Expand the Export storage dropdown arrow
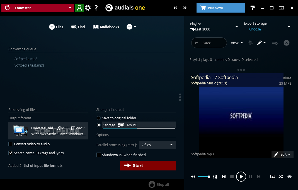This screenshot has height=190, width=298. tap(289, 27)
